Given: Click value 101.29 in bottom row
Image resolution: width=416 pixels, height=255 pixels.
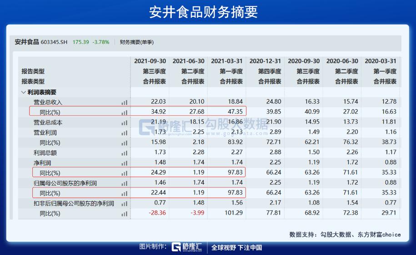Looking at the screenshot, I should click(x=234, y=213).
